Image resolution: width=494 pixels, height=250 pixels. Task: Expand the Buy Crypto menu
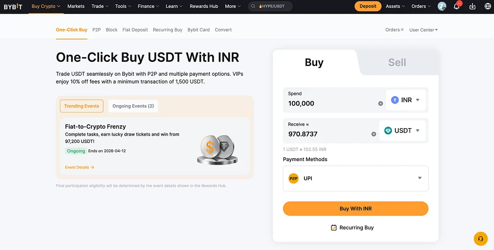[x=46, y=6]
